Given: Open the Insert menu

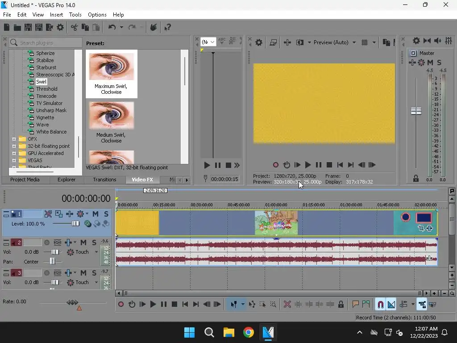Looking at the screenshot, I should point(56,15).
